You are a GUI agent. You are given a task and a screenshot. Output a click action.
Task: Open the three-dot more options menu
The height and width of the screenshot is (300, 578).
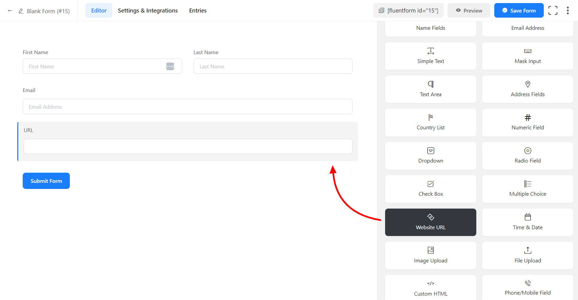567,10
